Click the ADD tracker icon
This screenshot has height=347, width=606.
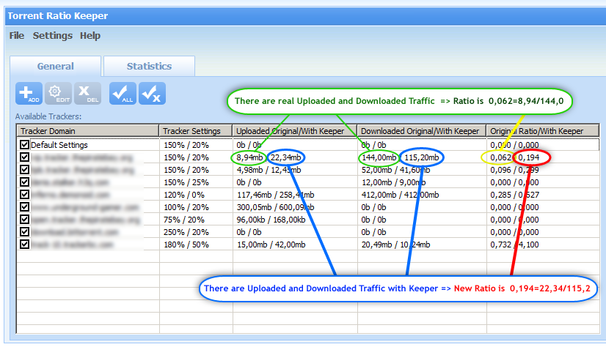pyautogui.click(x=29, y=93)
